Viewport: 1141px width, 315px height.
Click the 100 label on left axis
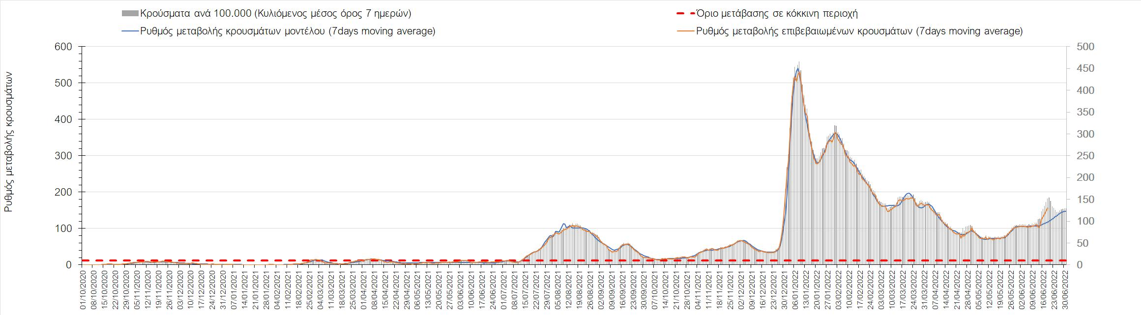coord(65,229)
